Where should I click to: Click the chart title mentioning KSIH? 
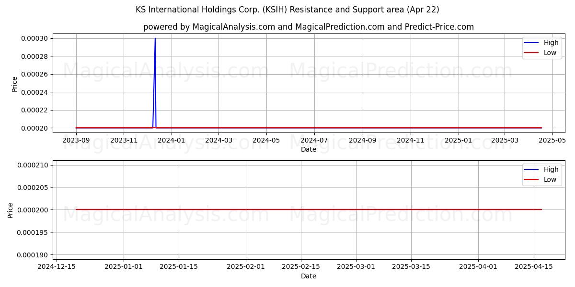click(287, 10)
